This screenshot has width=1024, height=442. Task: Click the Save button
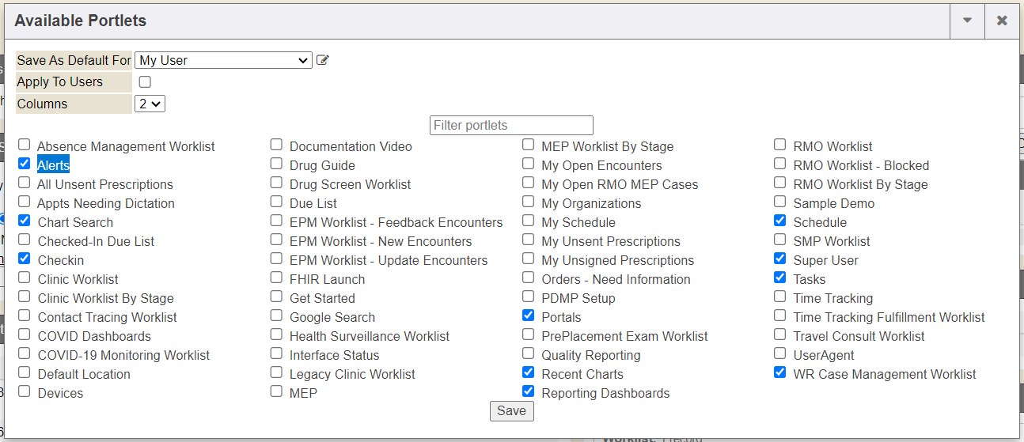511,411
